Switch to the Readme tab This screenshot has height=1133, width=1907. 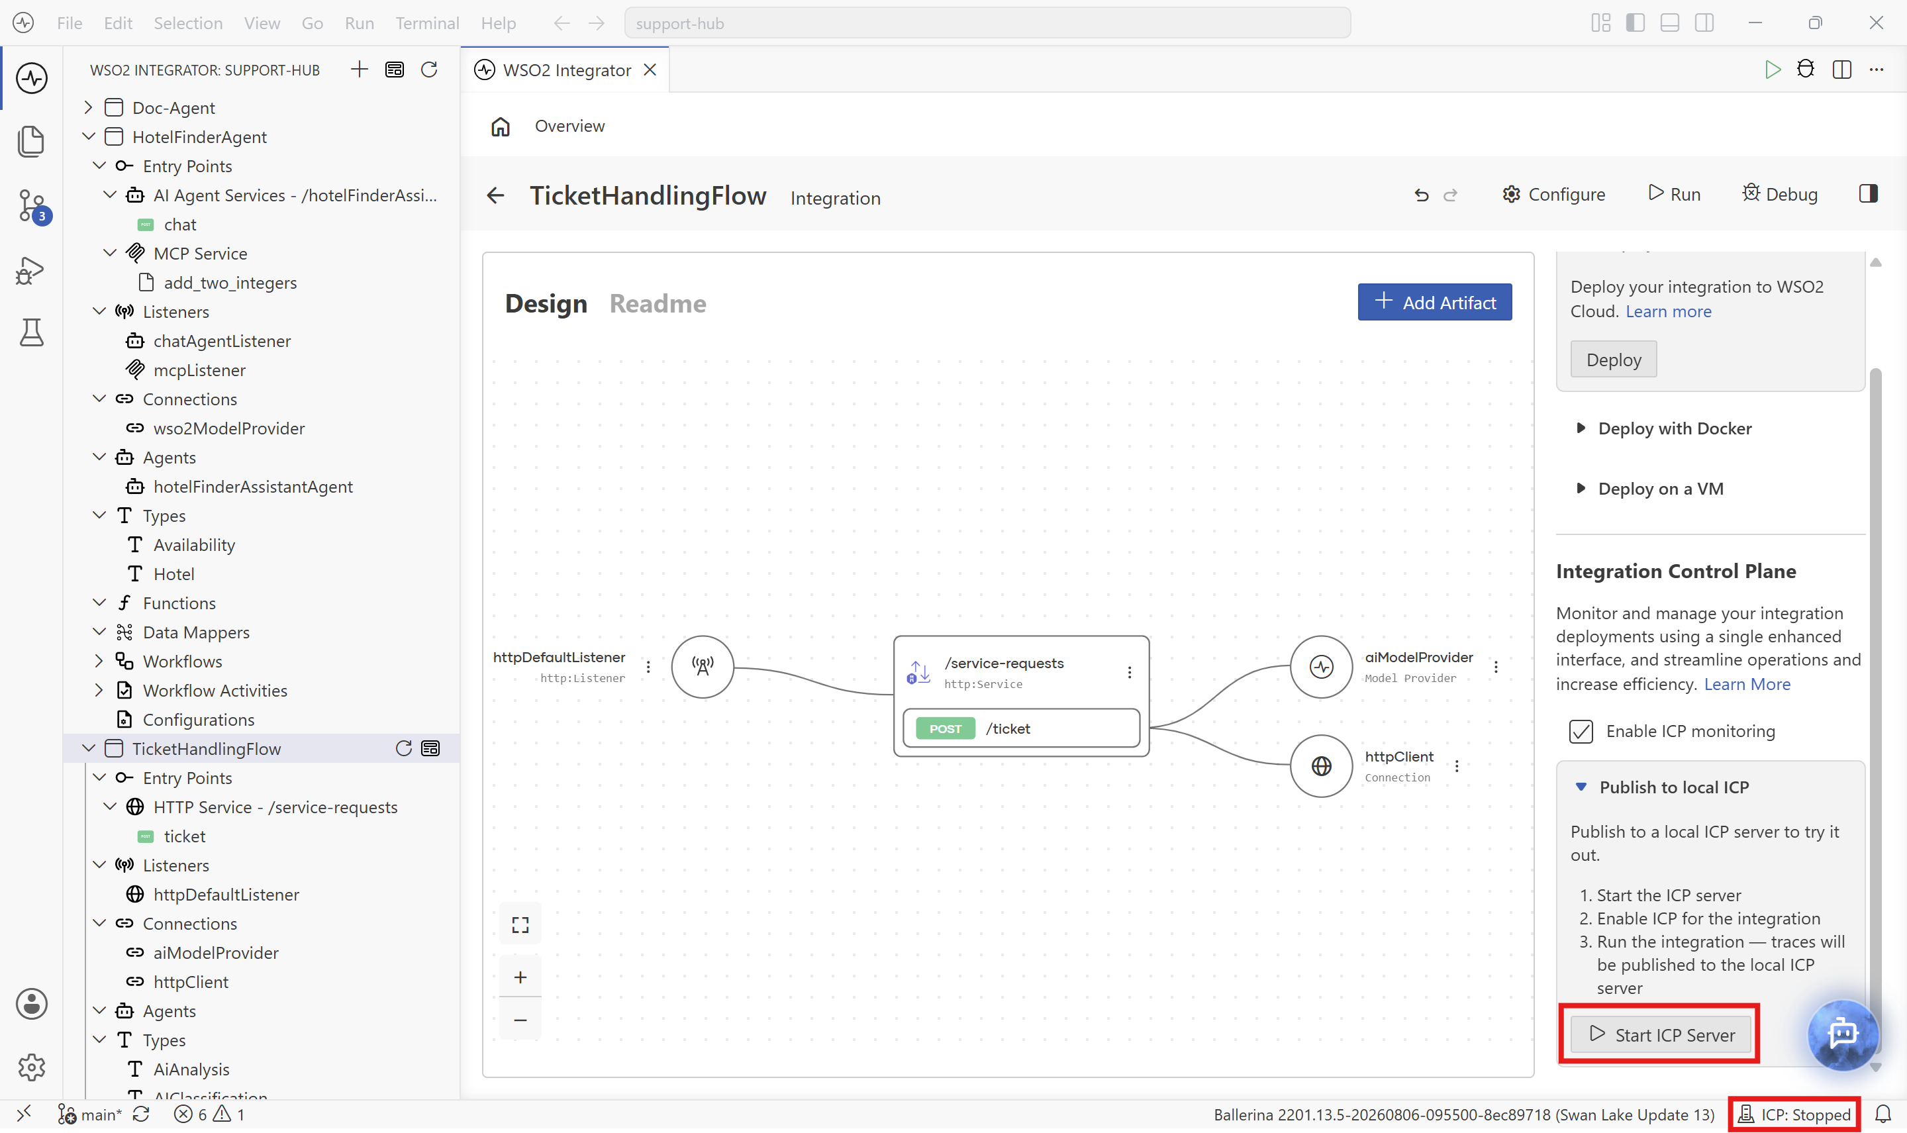click(x=658, y=303)
